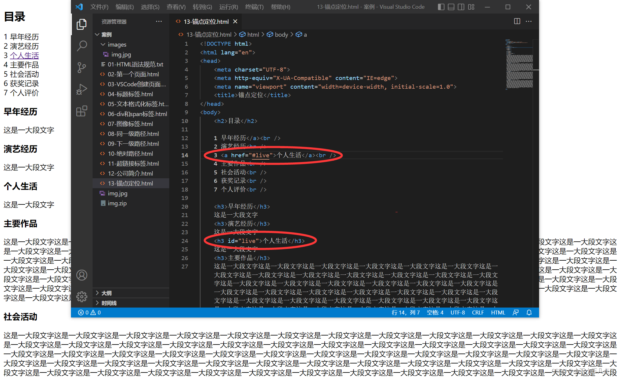Image resolution: width=619 pixels, height=377 pixels.
Task: Open img.jpg inside images folder
Action: (131, 54)
